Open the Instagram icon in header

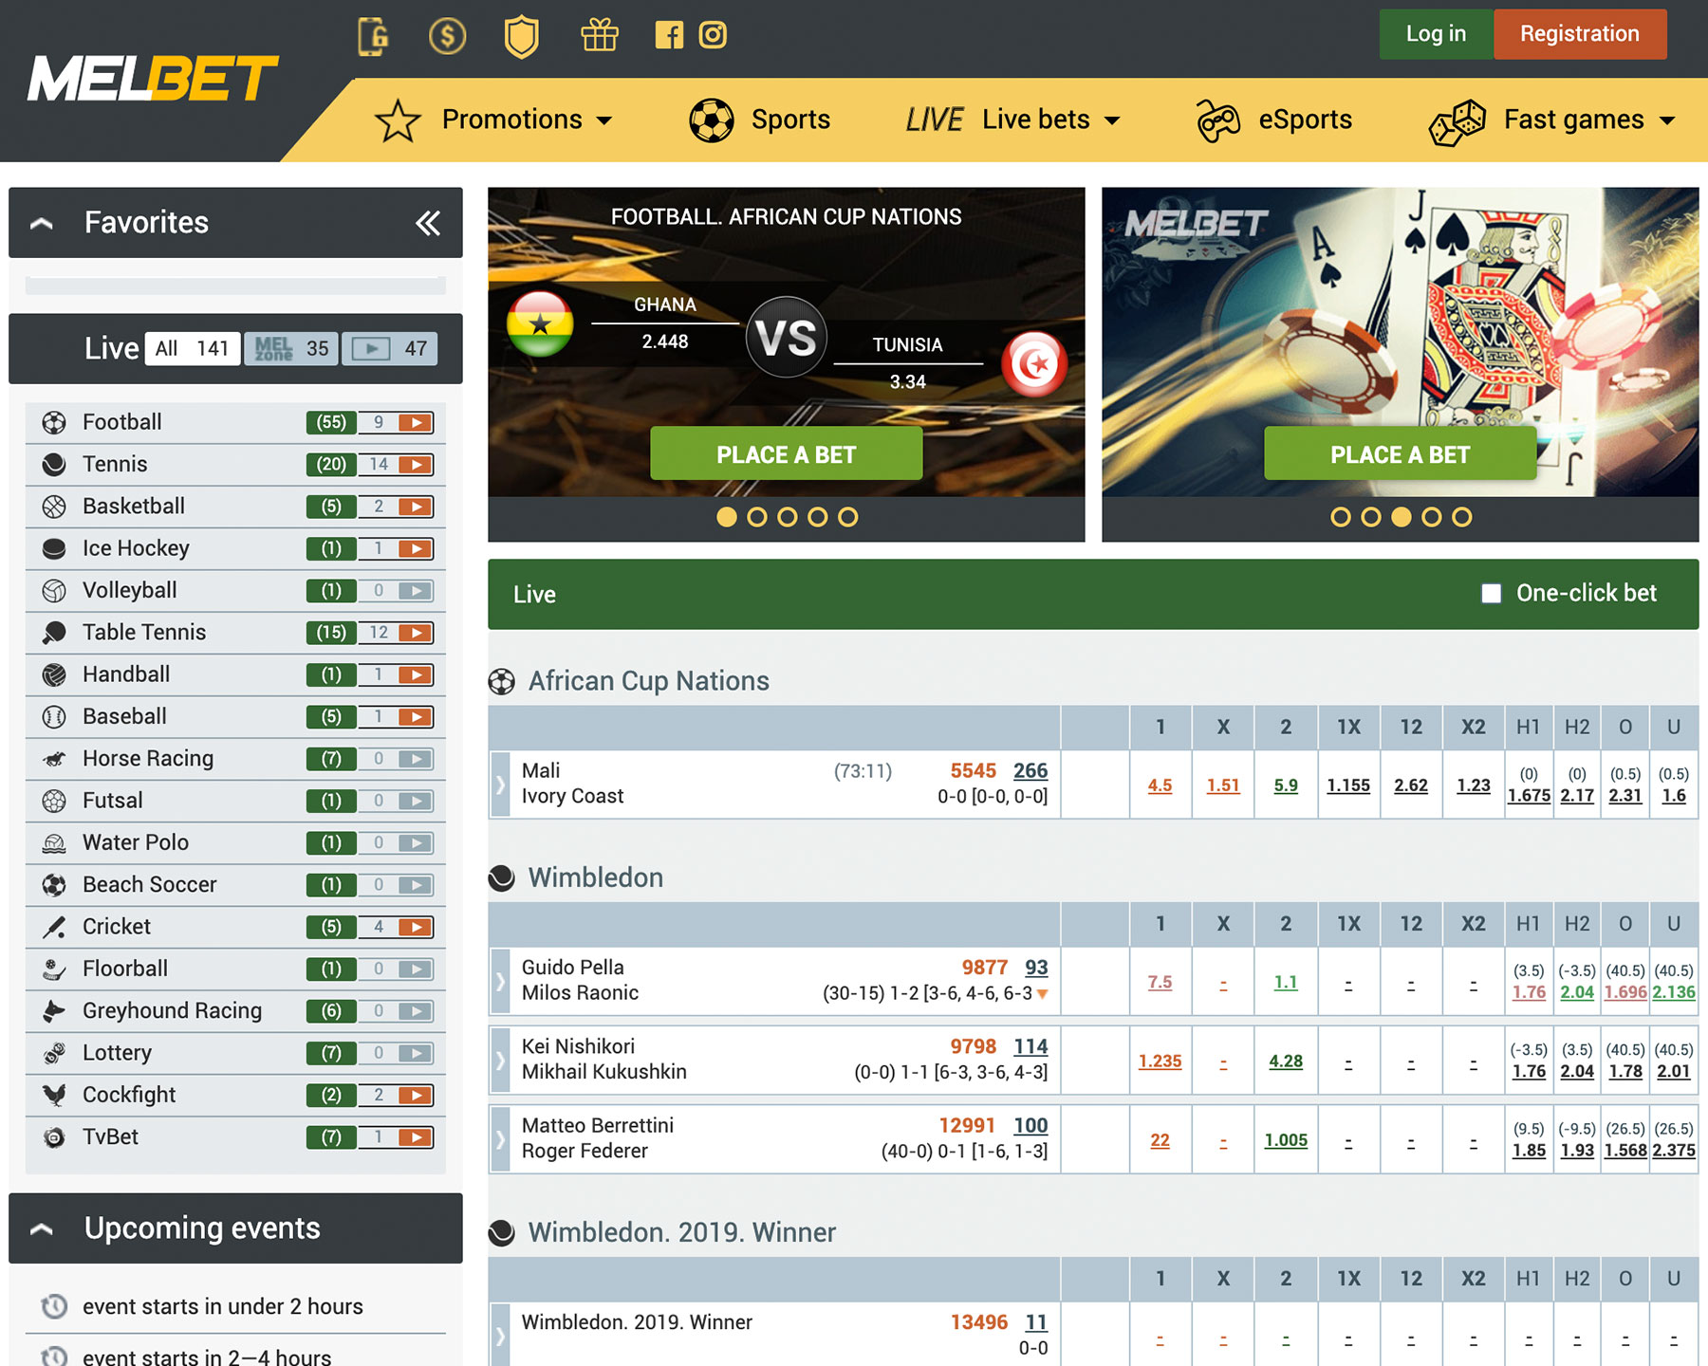pyautogui.click(x=713, y=35)
